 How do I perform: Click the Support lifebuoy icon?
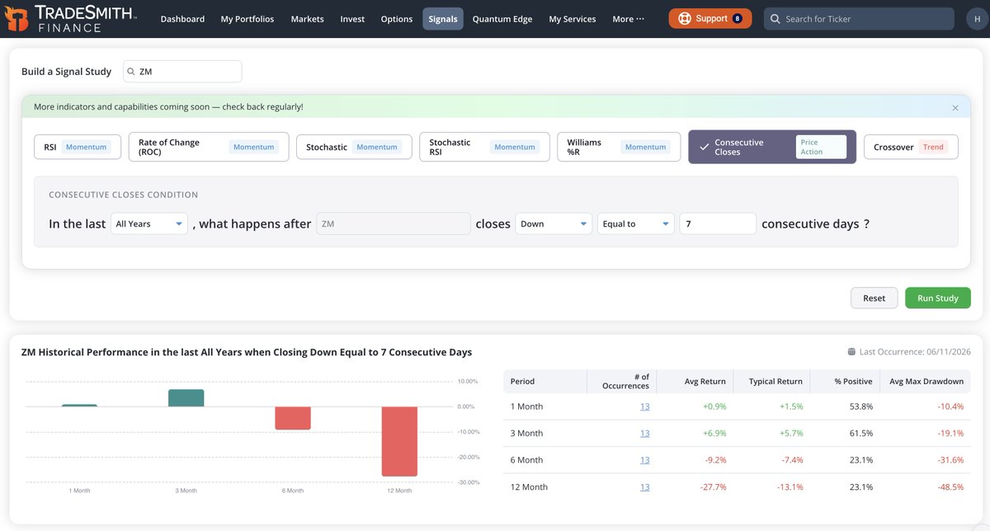point(685,18)
